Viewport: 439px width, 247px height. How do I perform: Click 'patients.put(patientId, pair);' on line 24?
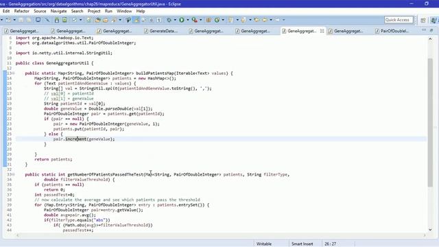(88, 129)
